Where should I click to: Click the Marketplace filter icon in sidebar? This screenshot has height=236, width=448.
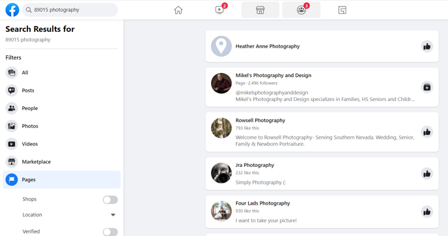pos(12,162)
